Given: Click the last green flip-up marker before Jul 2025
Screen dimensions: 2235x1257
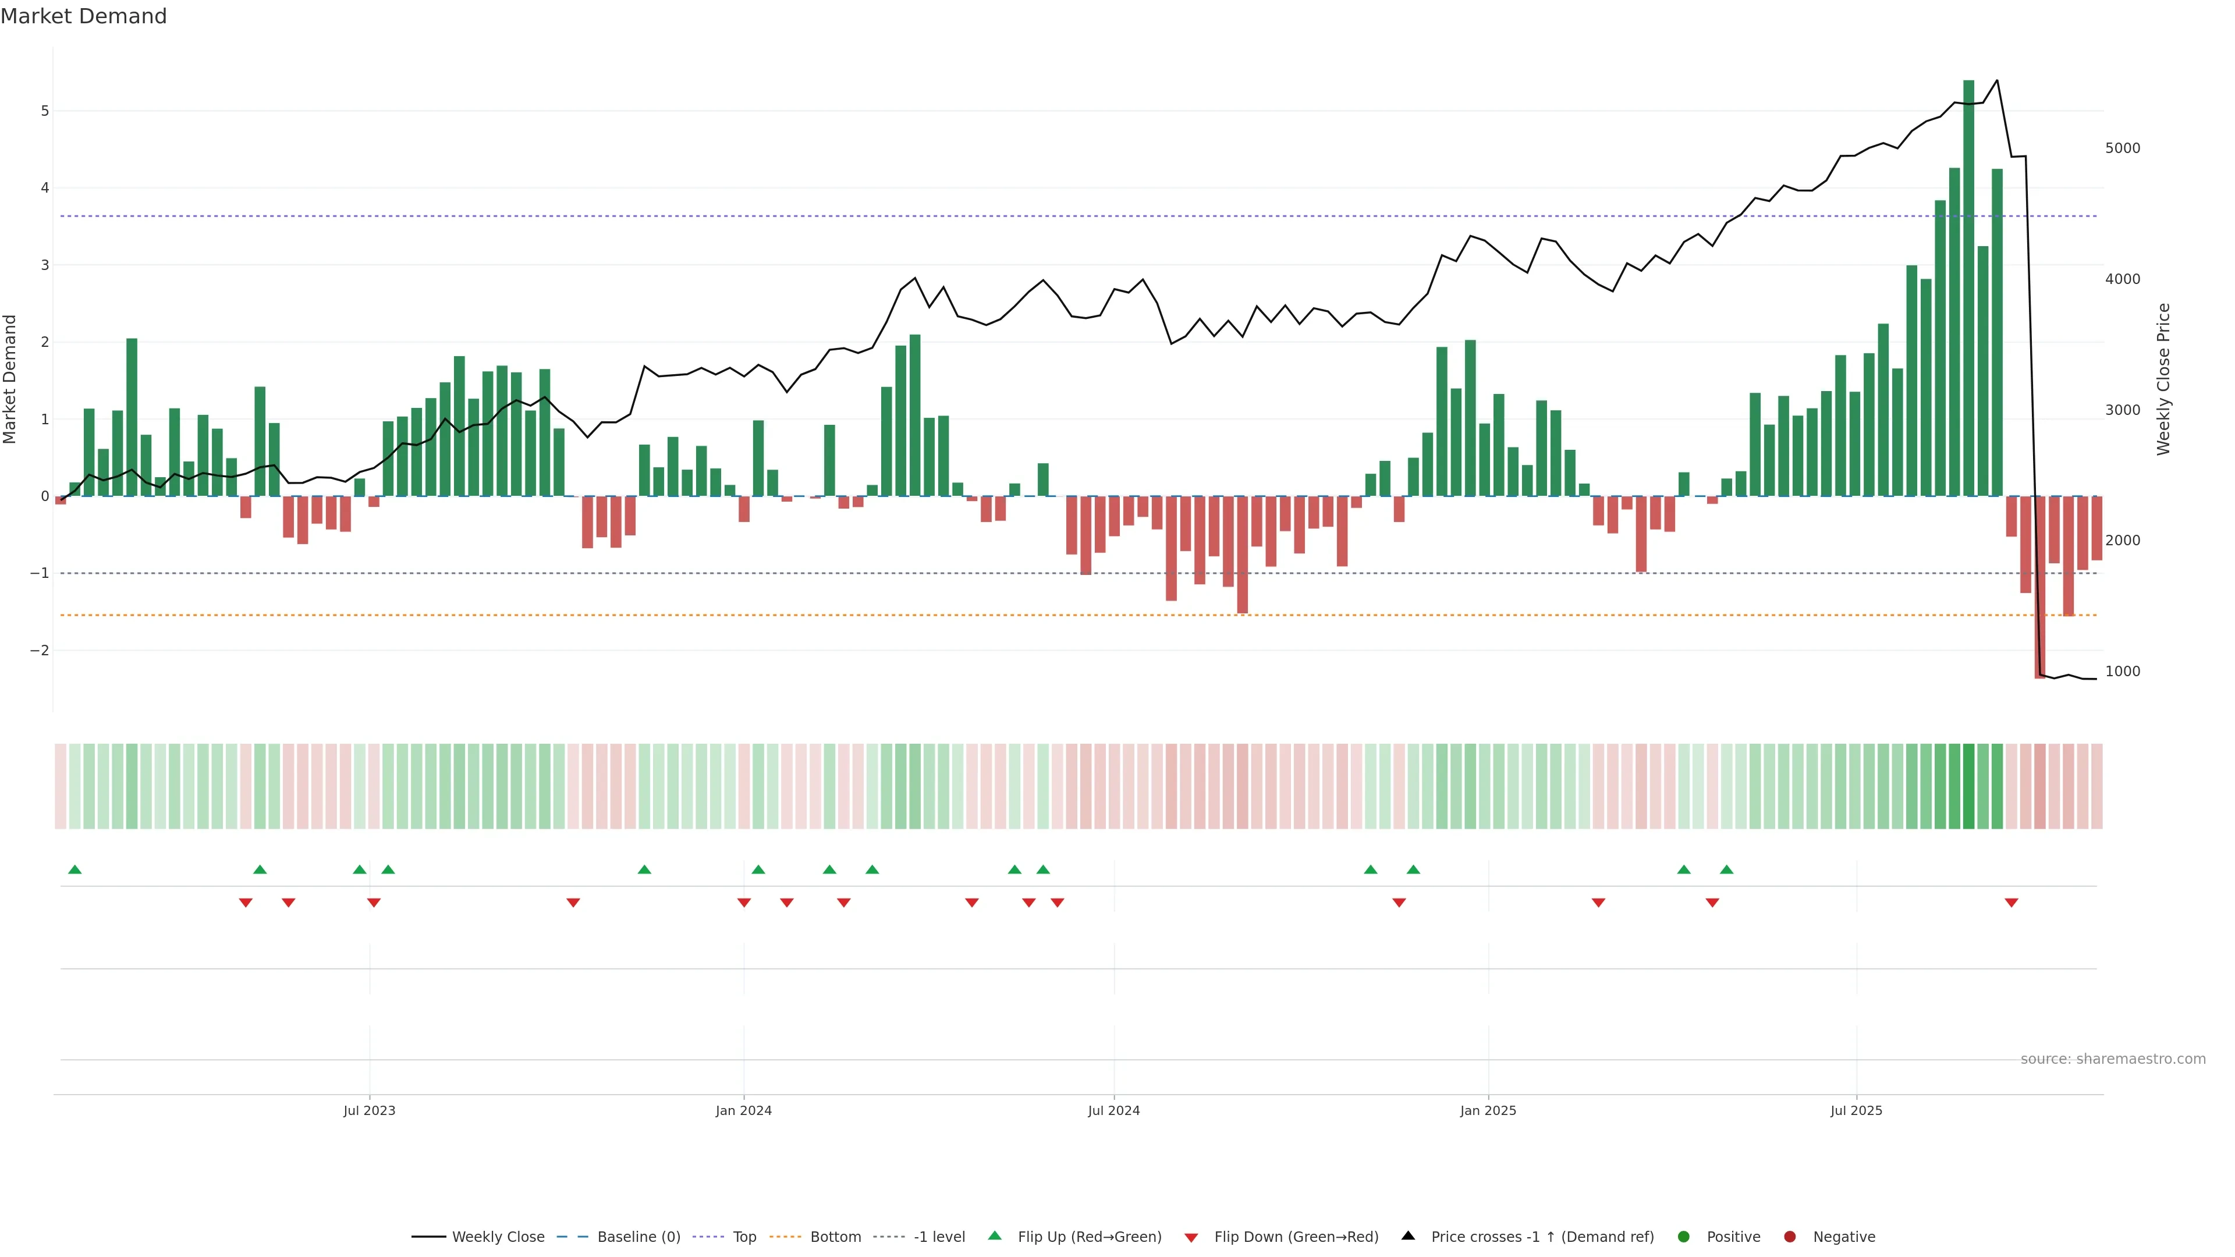Looking at the screenshot, I should click(x=1726, y=869).
